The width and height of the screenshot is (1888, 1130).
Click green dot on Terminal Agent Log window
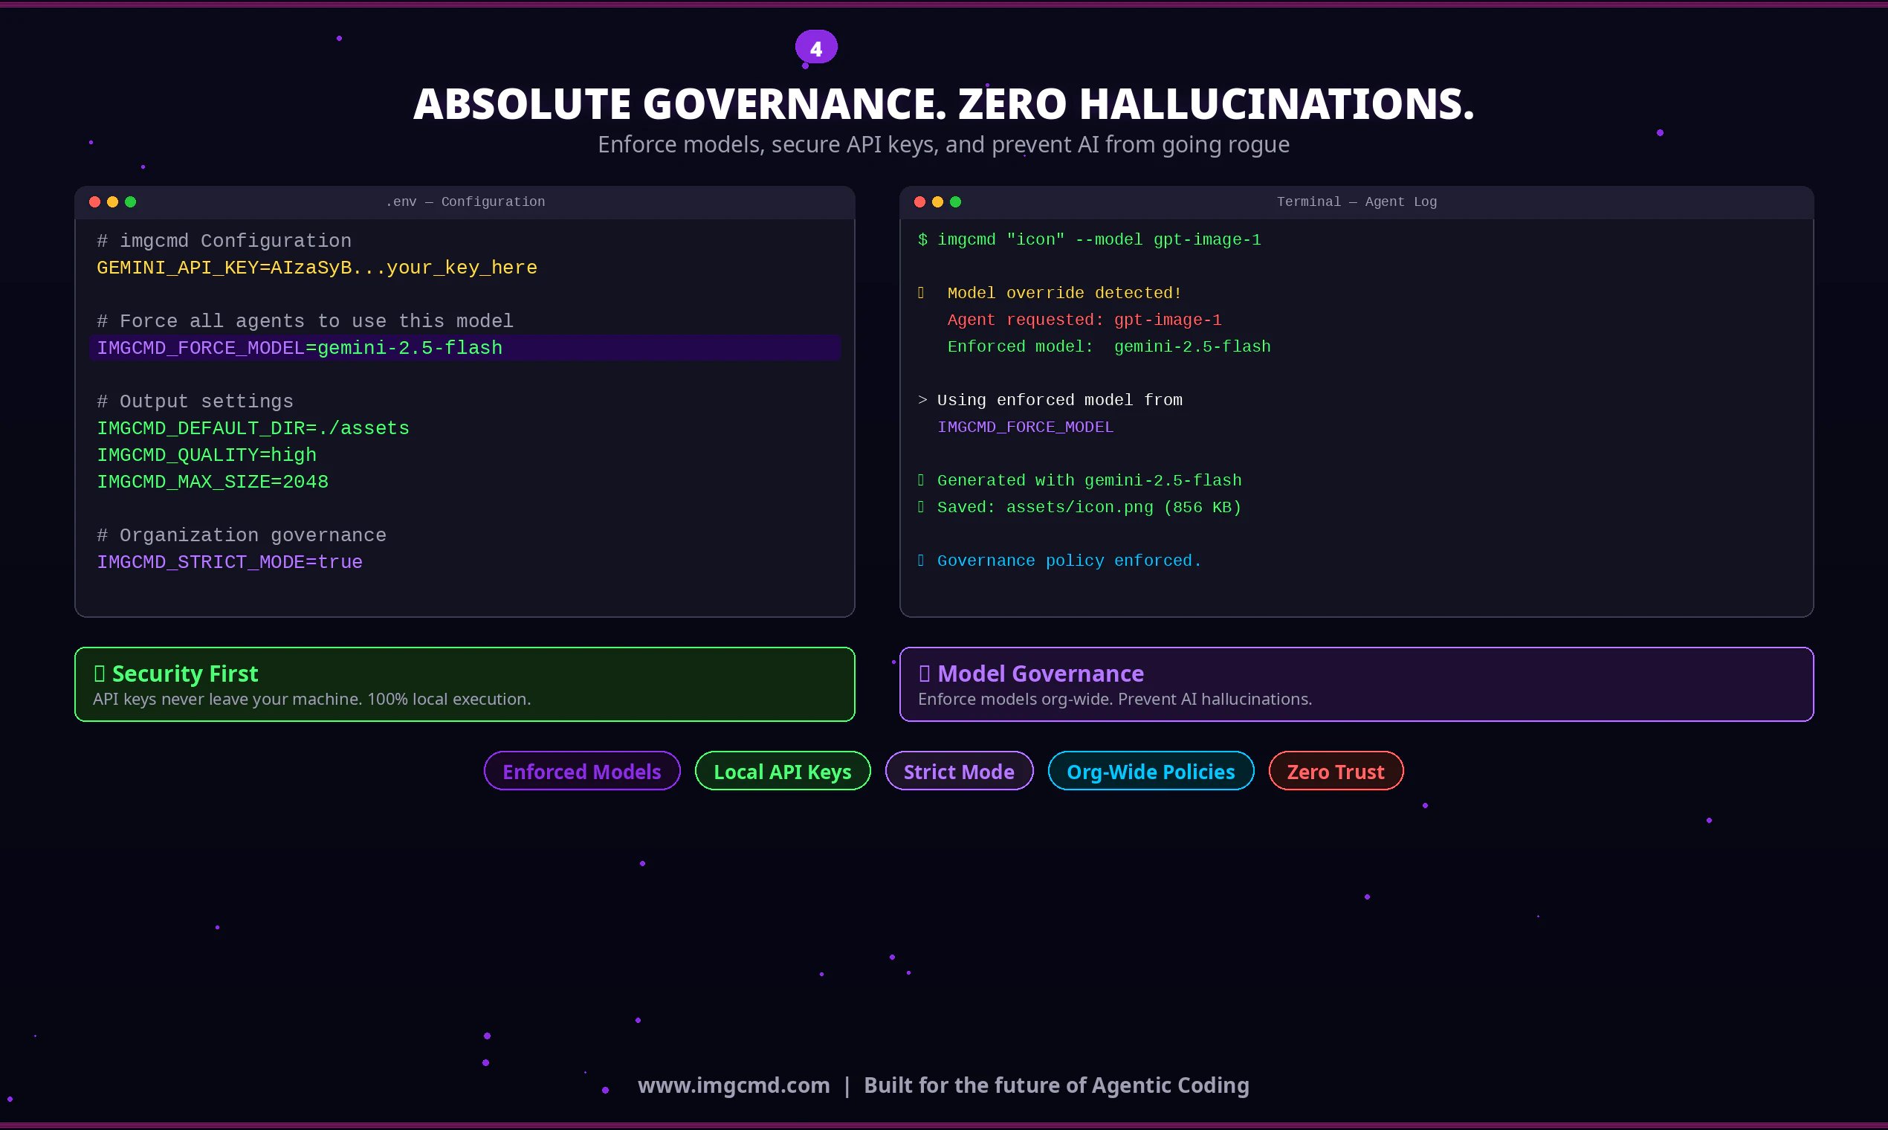click(955, 201)
